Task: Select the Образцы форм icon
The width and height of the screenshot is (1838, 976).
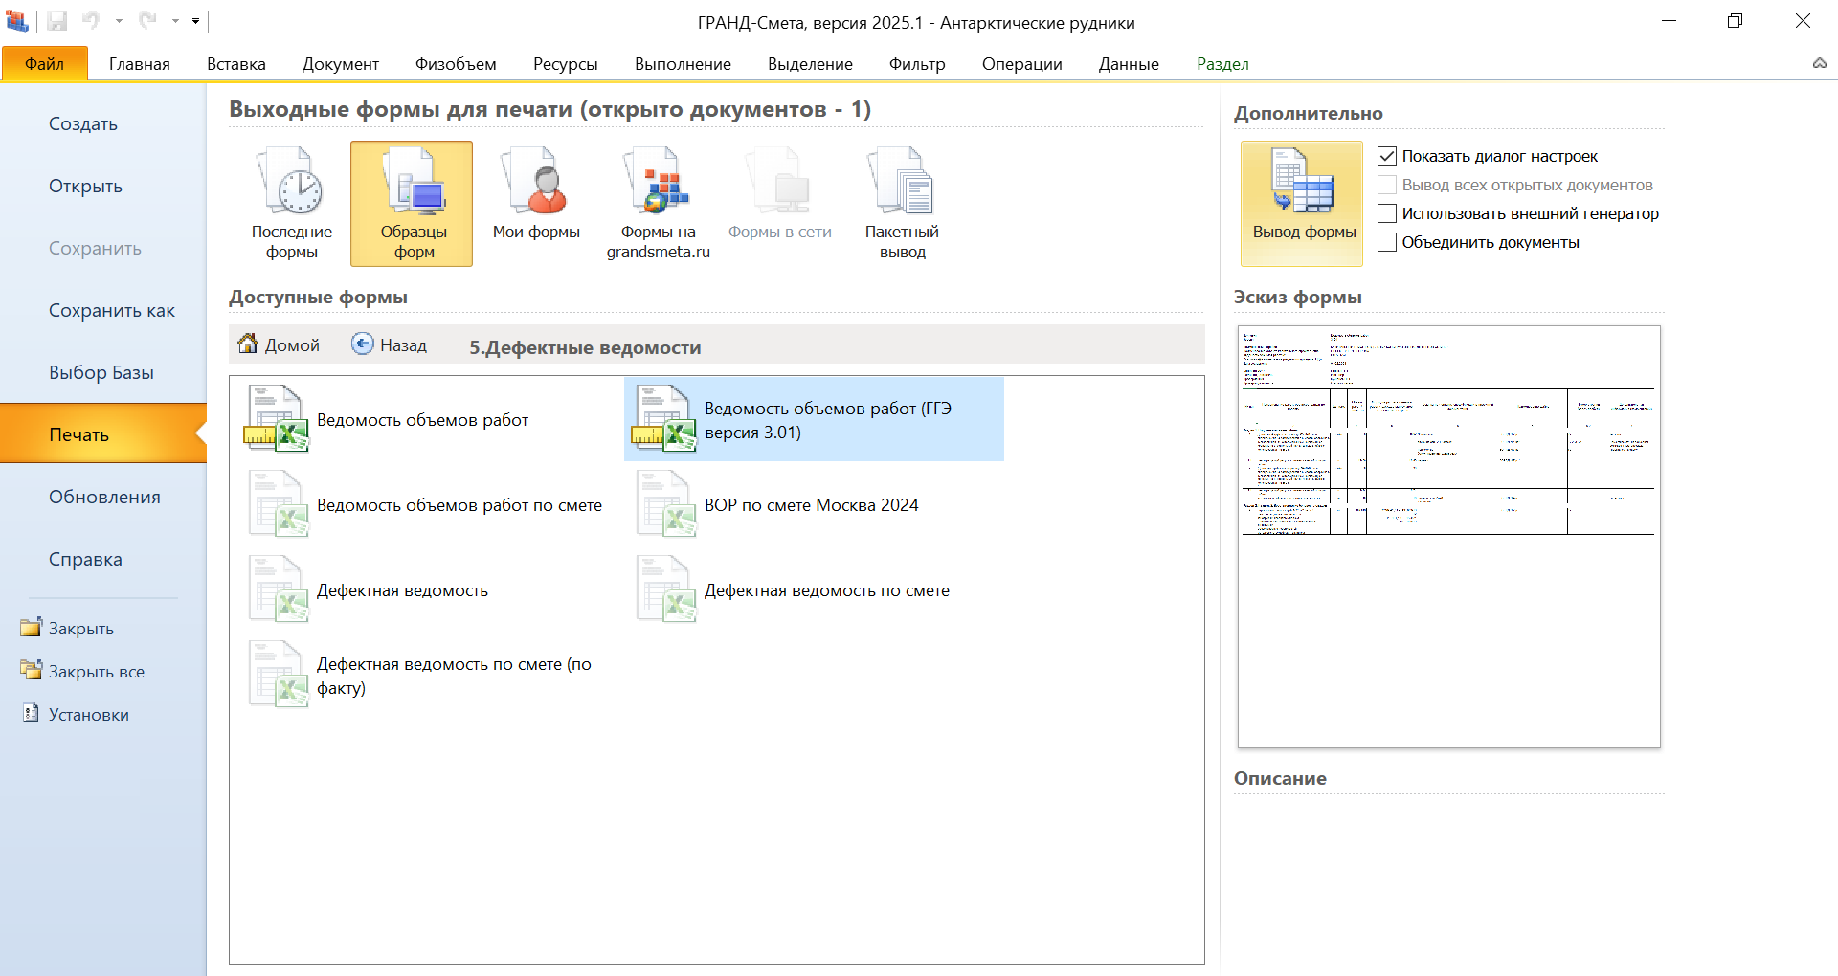Action: pyautogui.click(x=412, y=203)
